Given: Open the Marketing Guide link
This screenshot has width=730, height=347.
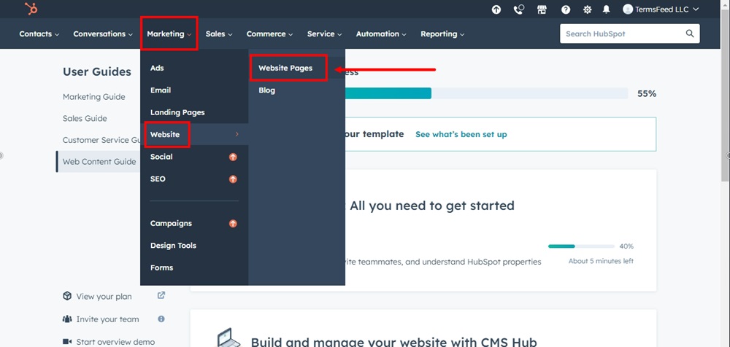Looking at the screenshot, I should tap(93, 97).
